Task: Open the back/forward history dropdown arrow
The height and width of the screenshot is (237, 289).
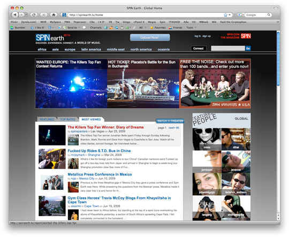Action: [x=26, y=15]
